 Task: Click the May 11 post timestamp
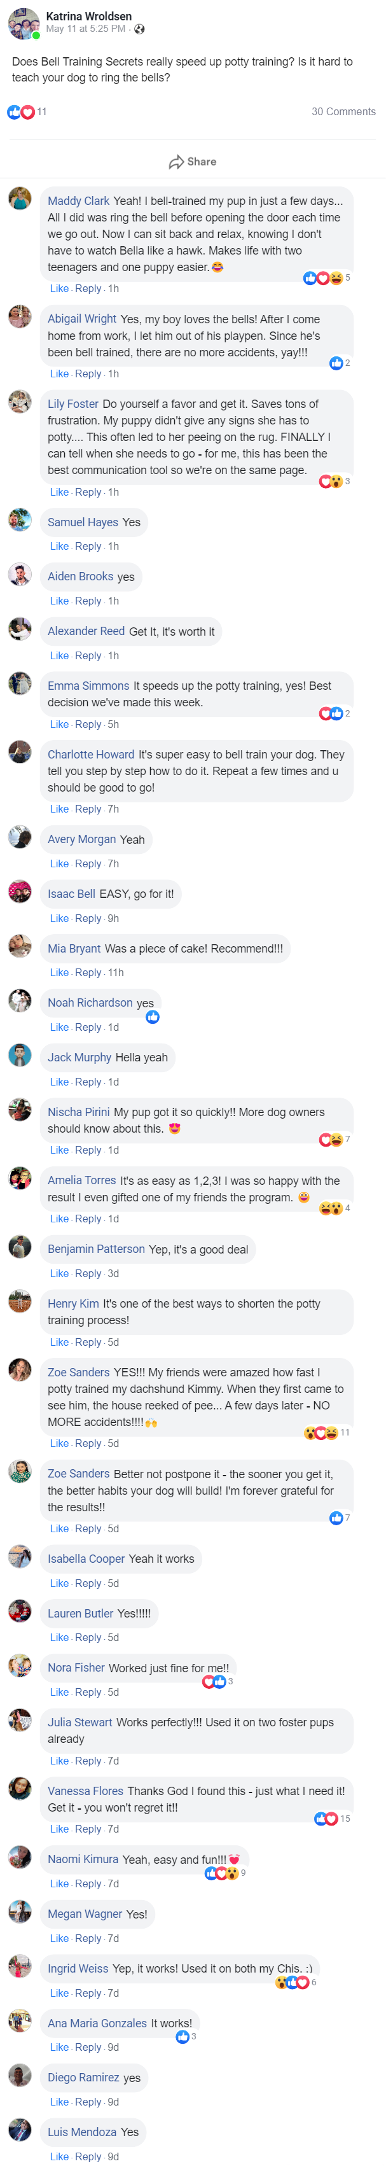(86, 29)
